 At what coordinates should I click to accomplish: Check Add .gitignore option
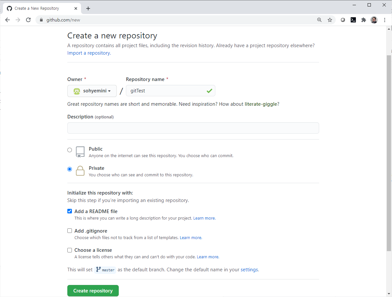(x=70, y=231)
